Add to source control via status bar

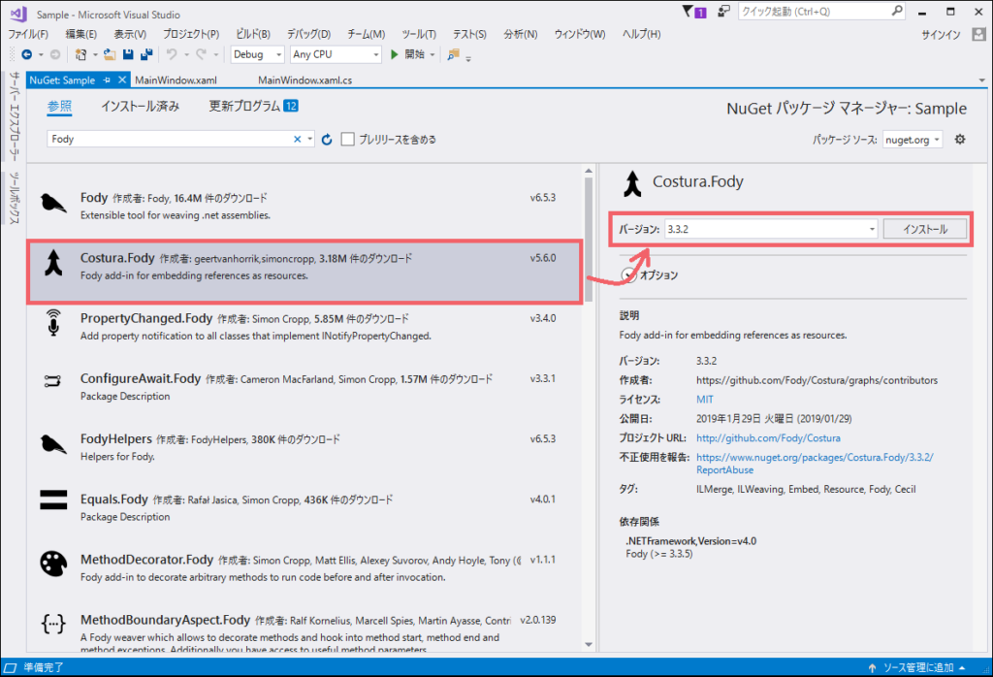917,667
